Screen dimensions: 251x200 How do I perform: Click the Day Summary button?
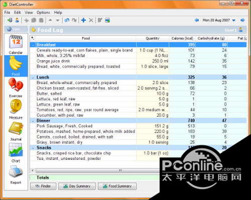77,186
